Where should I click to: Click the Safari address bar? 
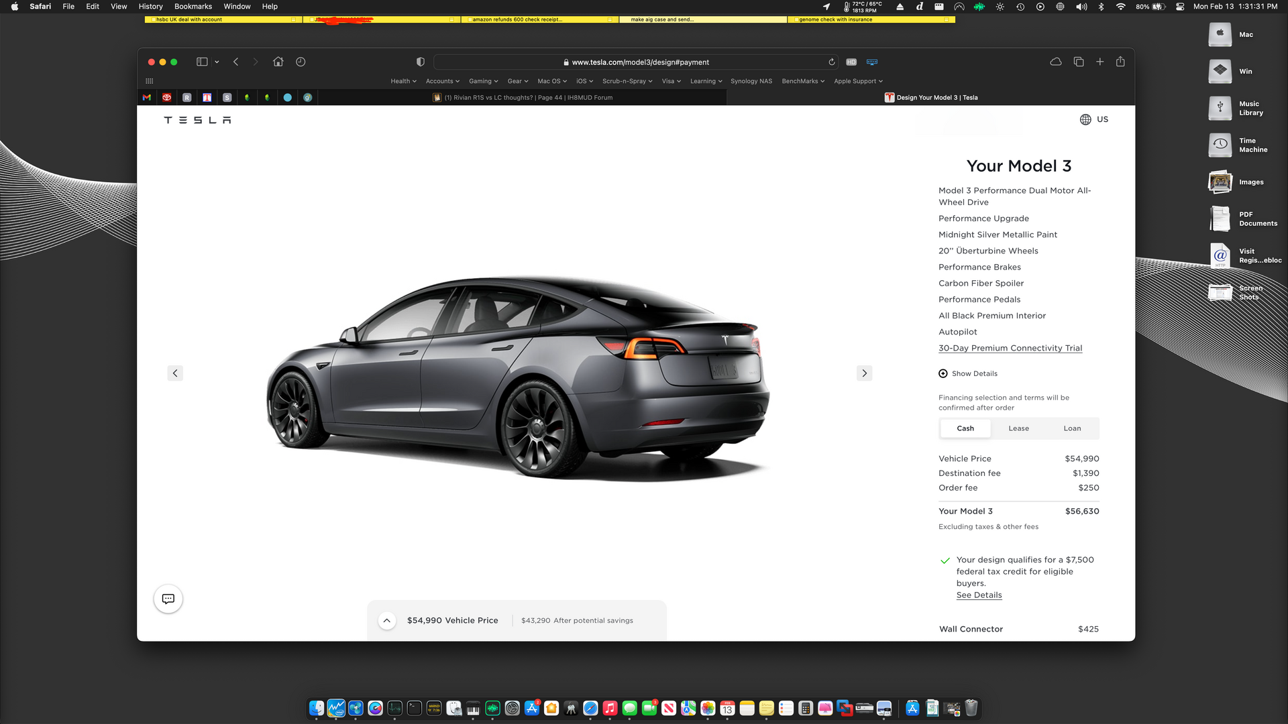pyautogui.click(x=636, y=62)
